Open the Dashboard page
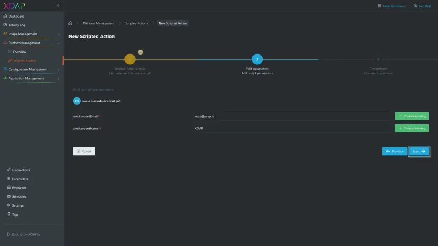Image resolution: width=438 pixels, height=246 pixels. pyautogui.click(x=16, y=16)
